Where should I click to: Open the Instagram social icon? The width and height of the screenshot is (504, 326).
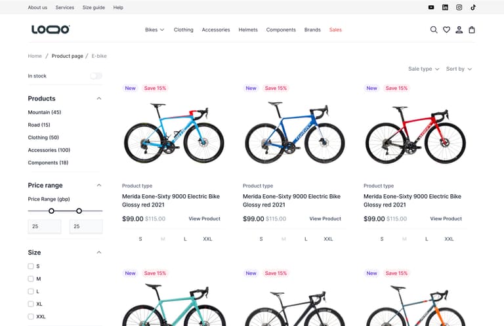[x=459, y=7]
